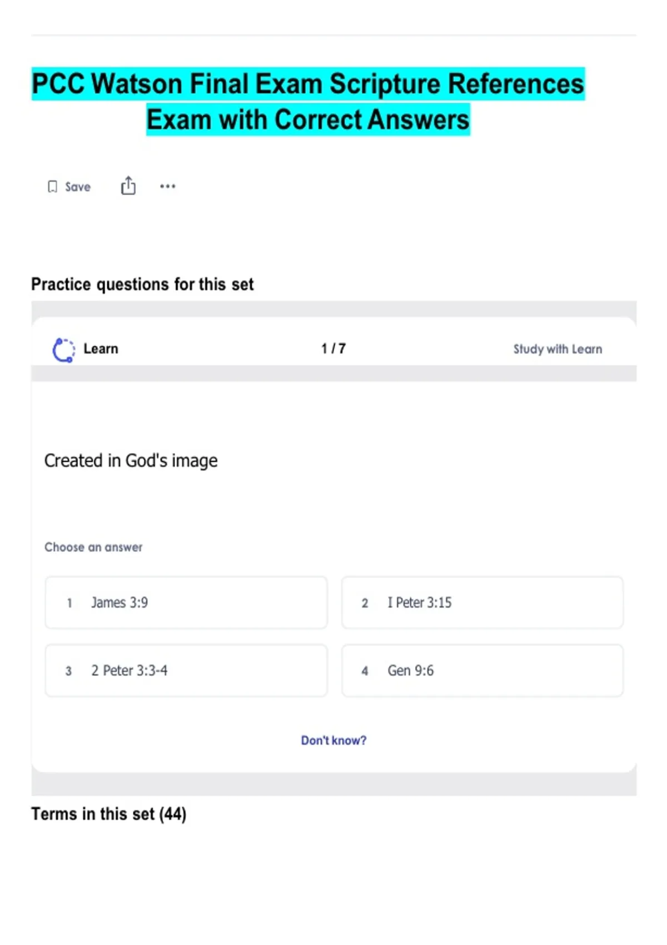Image resolution: width=667 pixels, height=945 pixels.
Task: Choose answer James 3:9
Action: [186, 603]
